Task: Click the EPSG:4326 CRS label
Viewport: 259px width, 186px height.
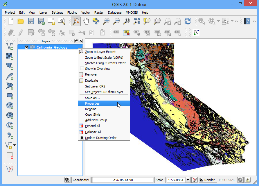Action: click(x=226, y=180)
